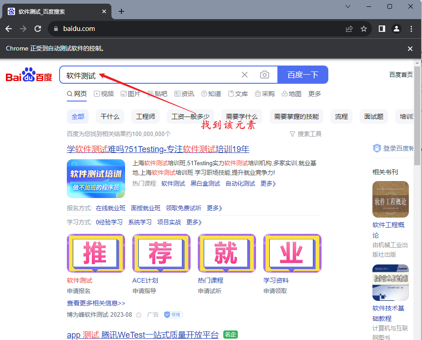Toggle Chrome side panel icon
The image size is (422, 340).
(382, 29)
